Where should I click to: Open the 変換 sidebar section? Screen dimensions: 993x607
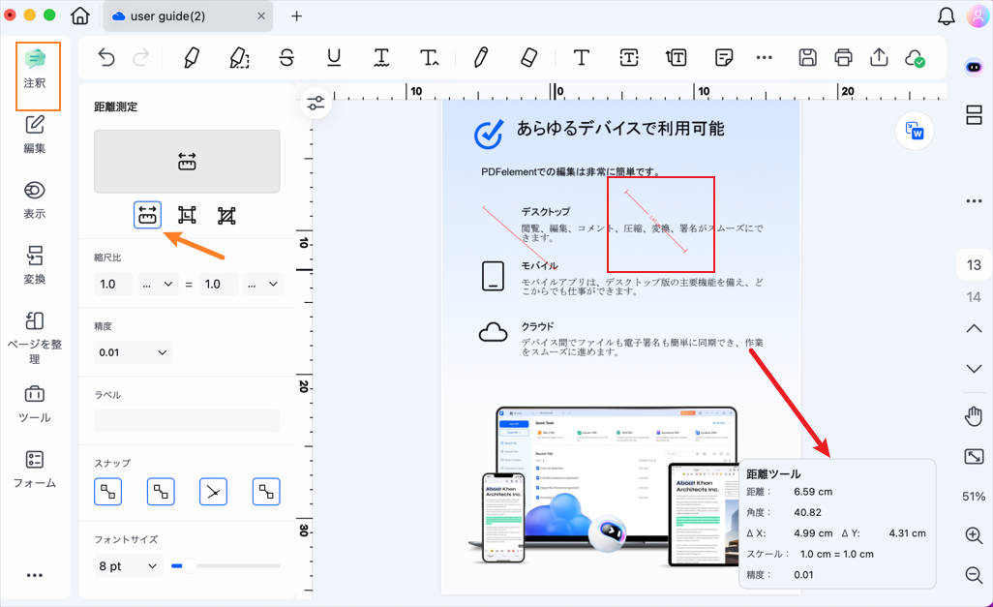(x=35, y=265)
